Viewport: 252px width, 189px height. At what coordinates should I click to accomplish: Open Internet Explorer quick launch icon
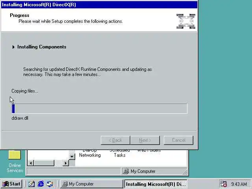point(41,184)
